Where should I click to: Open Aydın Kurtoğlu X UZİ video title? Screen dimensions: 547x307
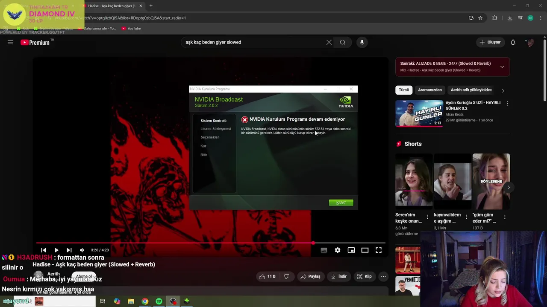pyautogui.click(x=473, y=105)
